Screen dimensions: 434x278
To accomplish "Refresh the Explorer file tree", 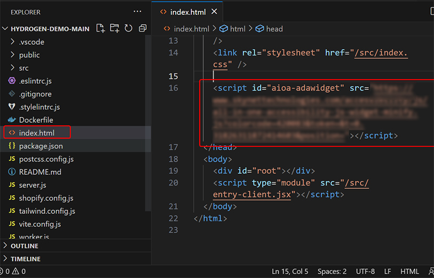I will click(128, 29).
